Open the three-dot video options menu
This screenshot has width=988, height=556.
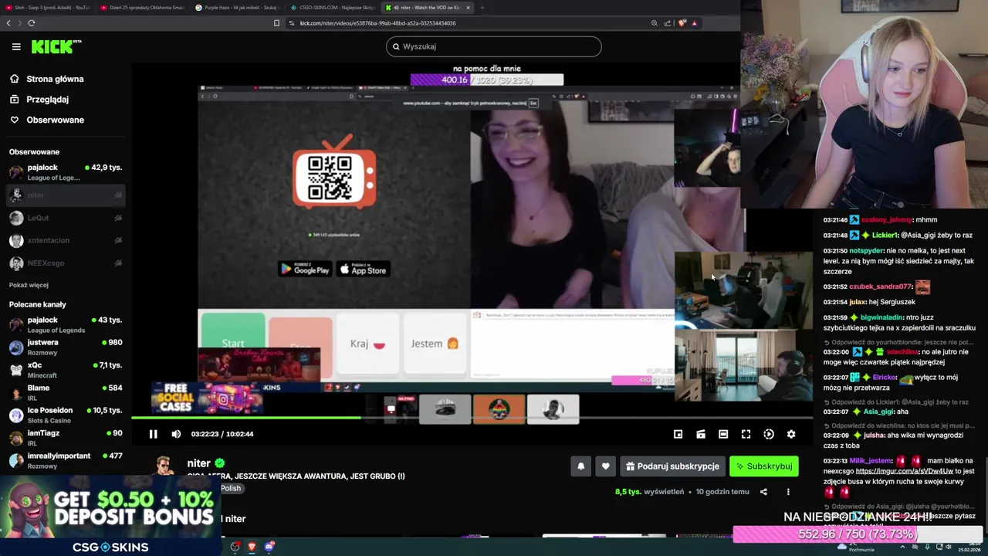coord(788,492)
